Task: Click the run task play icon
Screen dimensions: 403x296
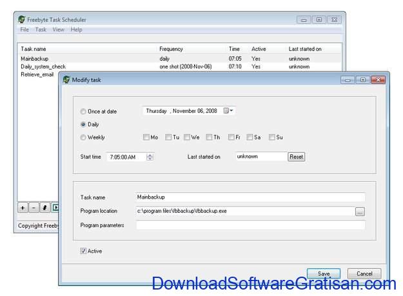Action: [55, 208]
